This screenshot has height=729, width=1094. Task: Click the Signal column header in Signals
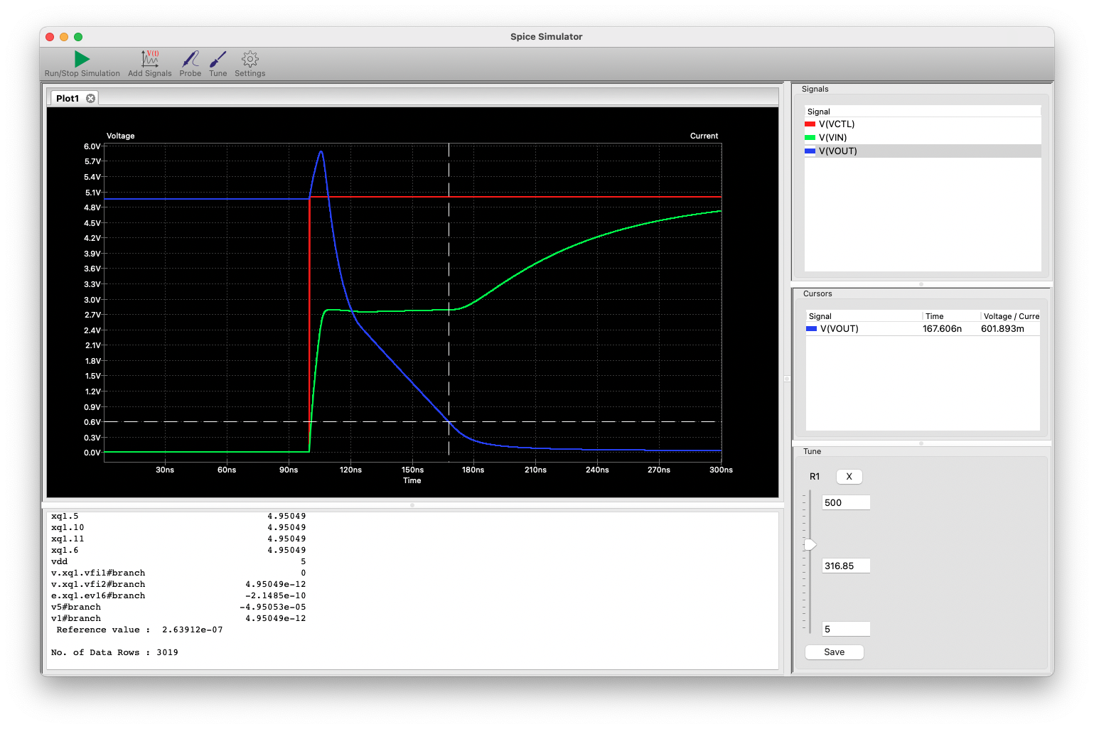coord(922,112)
